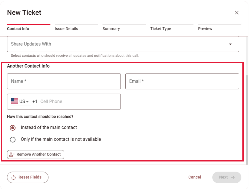Screen dimensions: 252x189
Task: Switch to the Summary step
Action: (111, 29)
